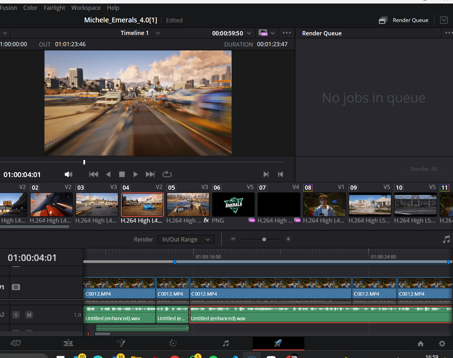The image size is (453, 358).
Task: Click the timeline Out point marker
Action: click(x=448, y=262)
